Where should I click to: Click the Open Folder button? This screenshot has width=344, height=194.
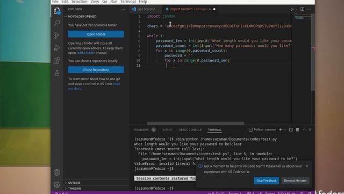tap(96, 34)
